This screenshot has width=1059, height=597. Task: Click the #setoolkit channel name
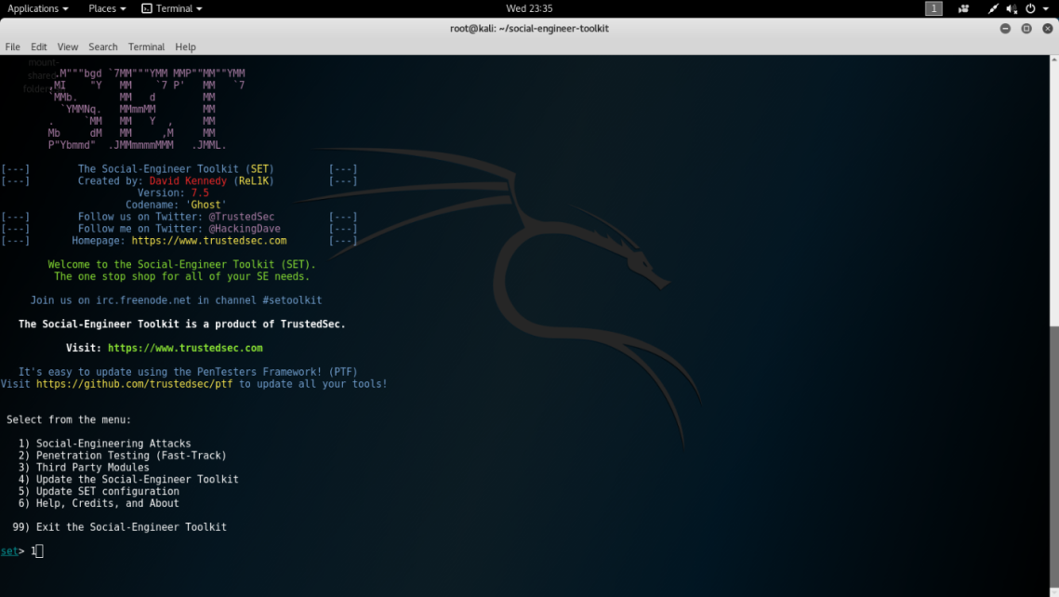click(x=293, y=300)
